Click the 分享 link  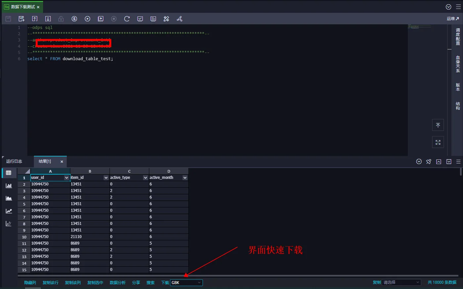click(x=136, y=283)
